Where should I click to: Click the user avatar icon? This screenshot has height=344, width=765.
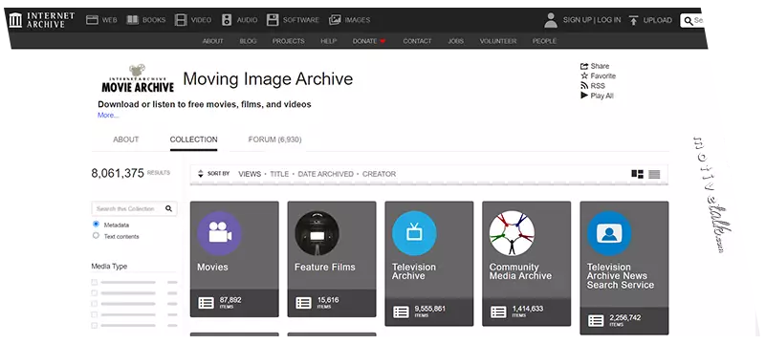tap(551, 20)
